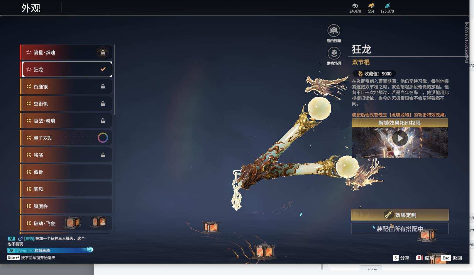Click player name 三怡 in chat
This screenshot has width=474, height=275.
tap(29, 238)
